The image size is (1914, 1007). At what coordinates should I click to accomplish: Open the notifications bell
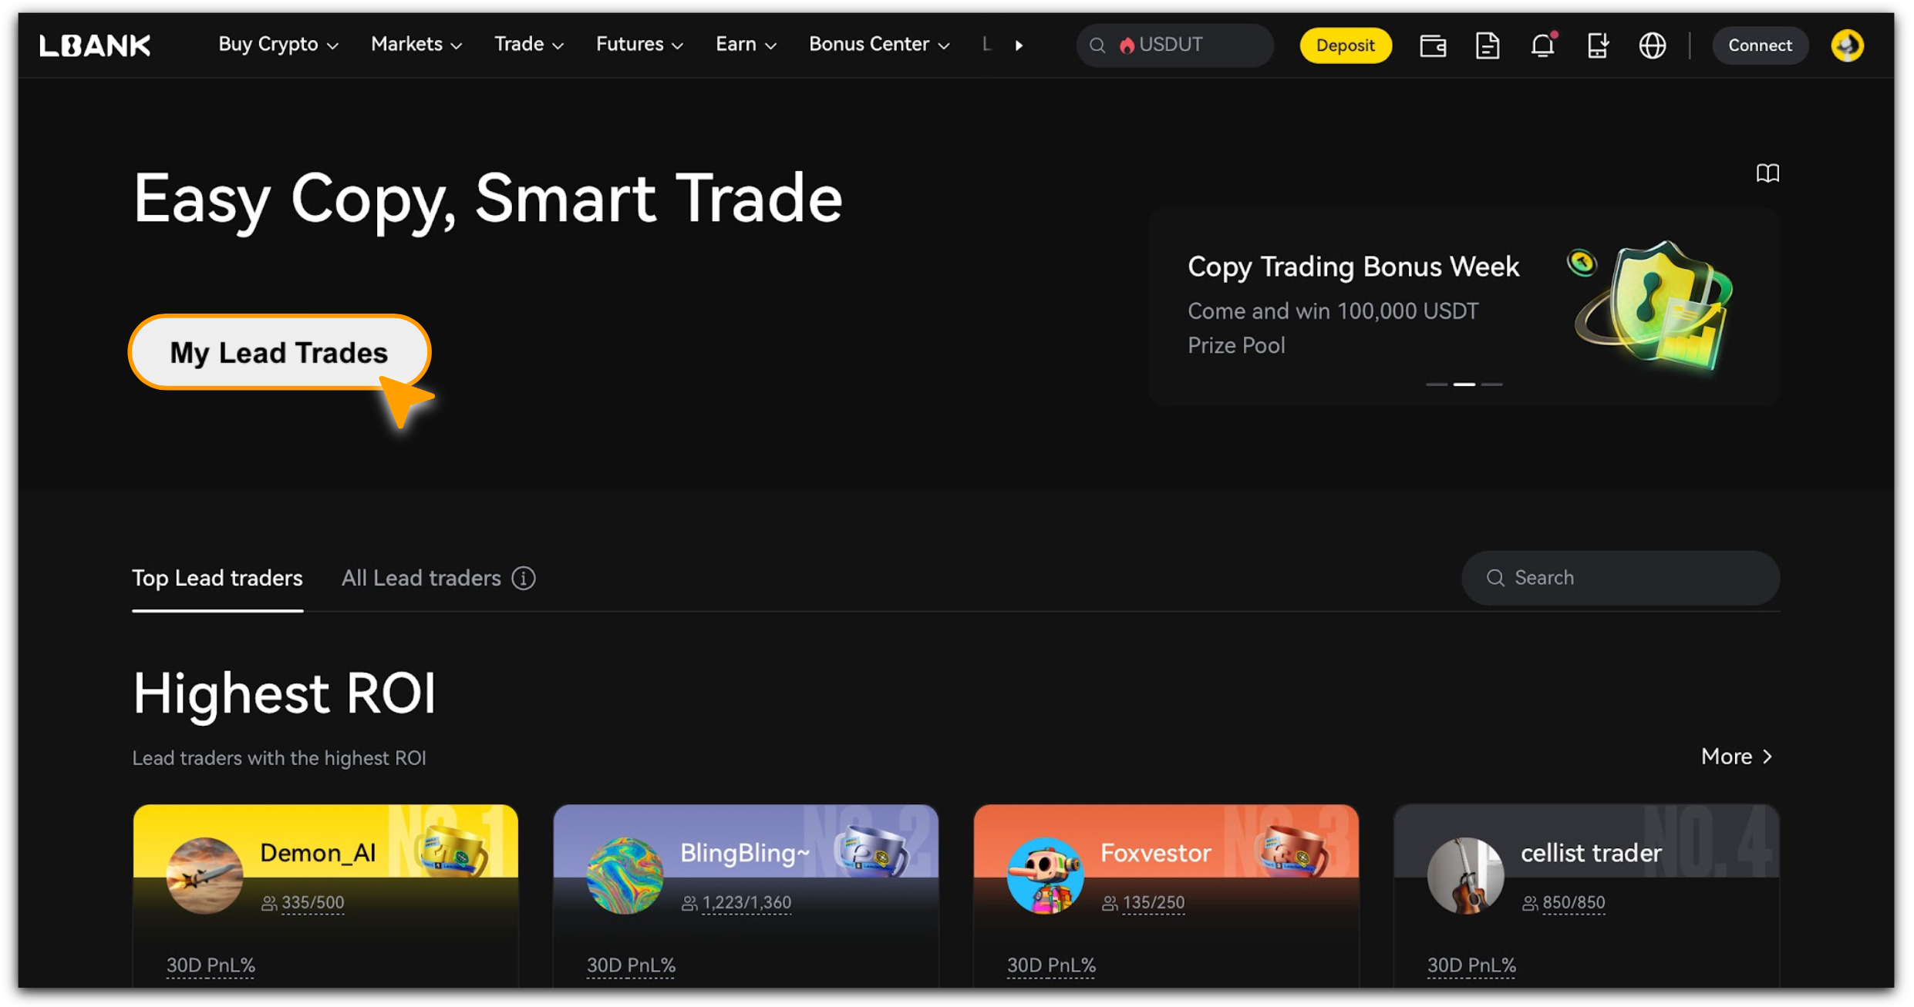[1542, 45]
